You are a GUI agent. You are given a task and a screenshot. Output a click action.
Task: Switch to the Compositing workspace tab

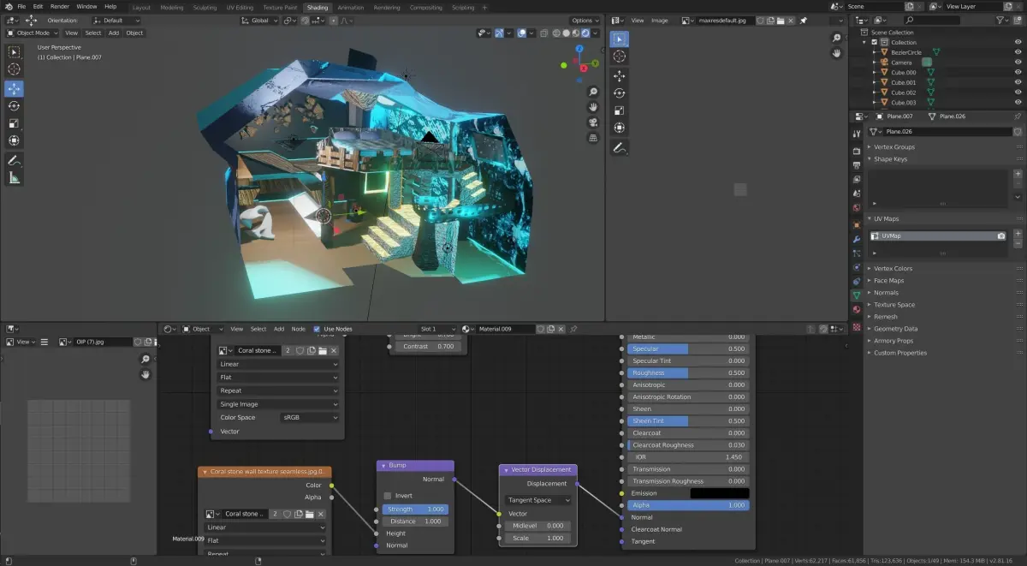(x=426, y=7)
